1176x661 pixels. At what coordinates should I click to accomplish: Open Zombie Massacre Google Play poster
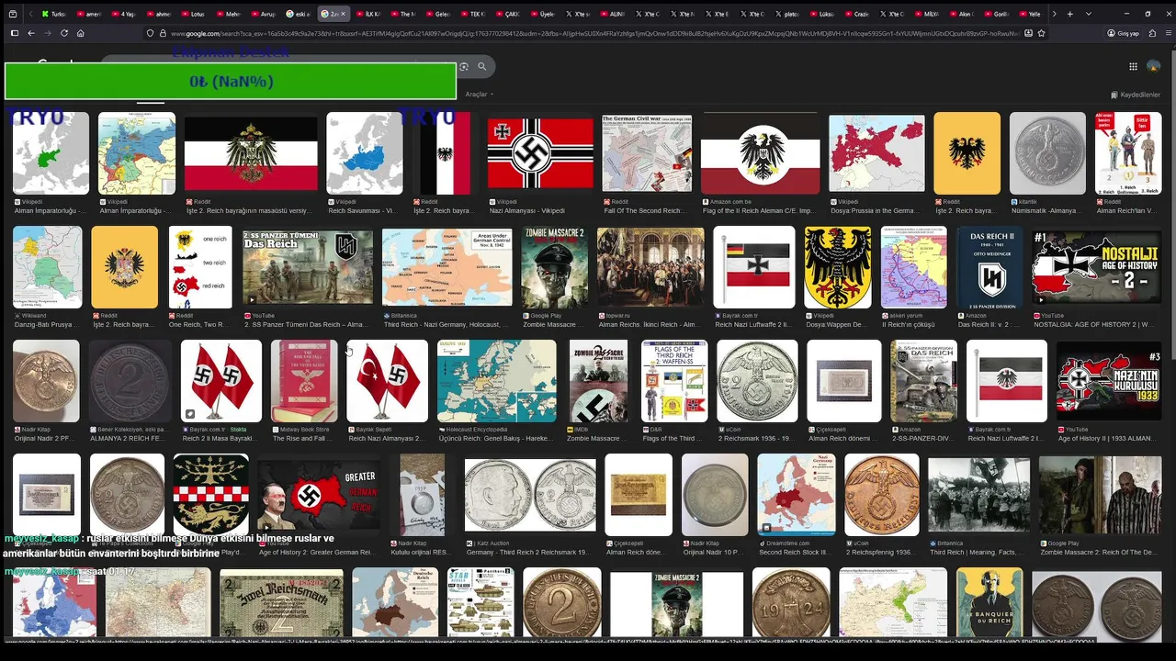click(554, 267)
